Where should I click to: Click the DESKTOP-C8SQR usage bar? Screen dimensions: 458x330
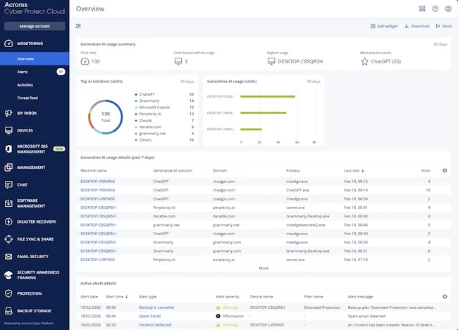(268, 96)
